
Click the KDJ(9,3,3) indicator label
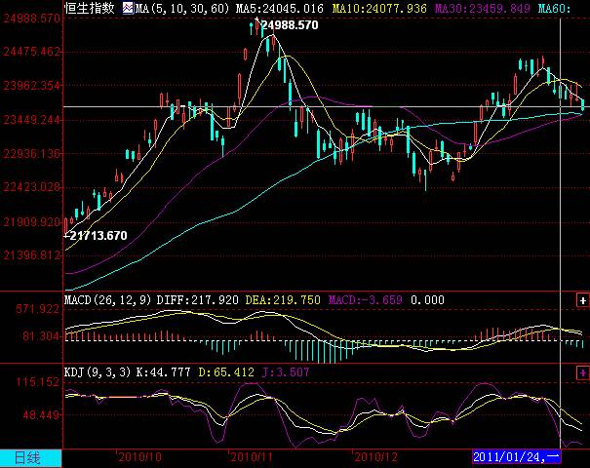point(98,372)
